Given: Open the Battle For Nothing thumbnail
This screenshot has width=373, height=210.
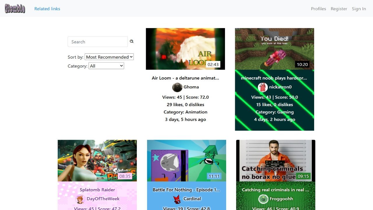Looking at the screenshot, I should pyautogui.click(x=186, y=161).
